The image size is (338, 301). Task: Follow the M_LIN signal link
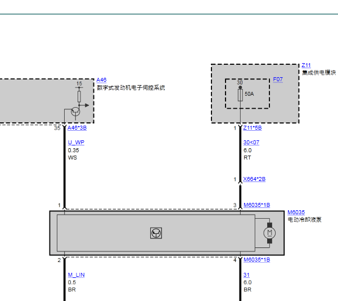[76, 275]
